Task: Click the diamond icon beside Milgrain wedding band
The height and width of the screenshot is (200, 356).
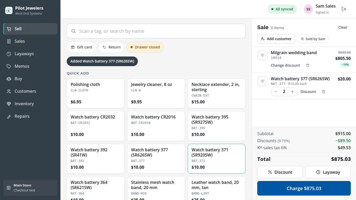Action: (x=262, y=55)
